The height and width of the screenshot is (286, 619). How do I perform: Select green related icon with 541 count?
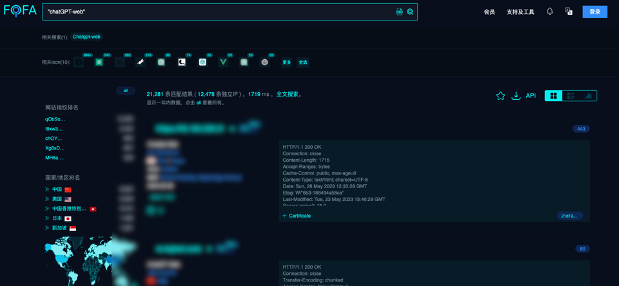pyautogui.click(x=99, y=62)
